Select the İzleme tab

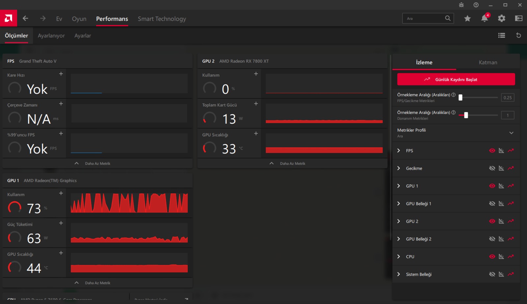(424, 63)
